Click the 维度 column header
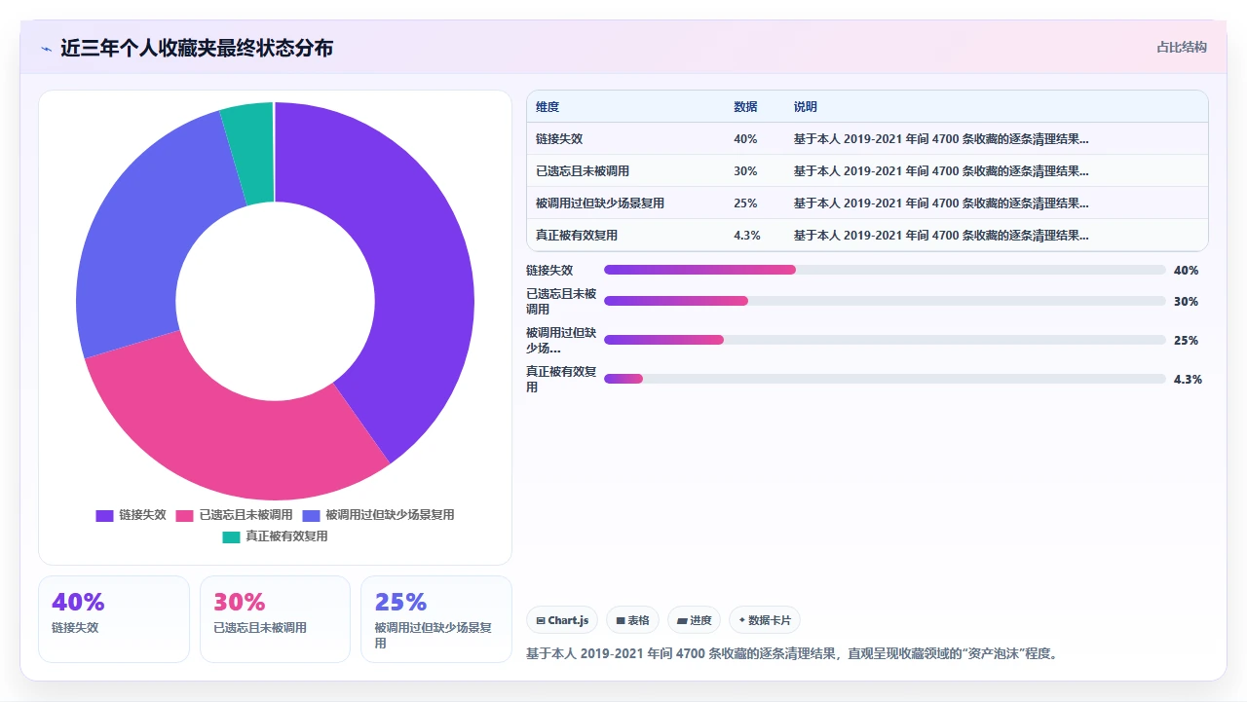 tap(548, 107)
